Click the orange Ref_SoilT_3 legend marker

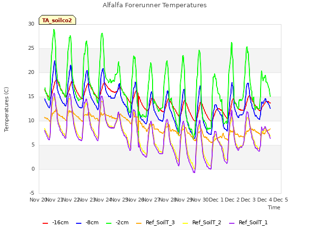(139, 223)
